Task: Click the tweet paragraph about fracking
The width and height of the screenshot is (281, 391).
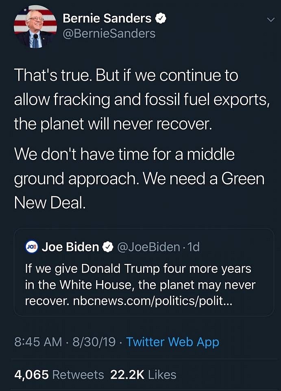Action: [140, 100]
